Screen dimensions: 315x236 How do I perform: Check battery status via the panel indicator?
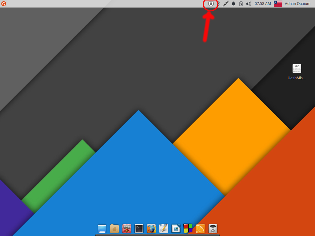[x=241, y=4]
